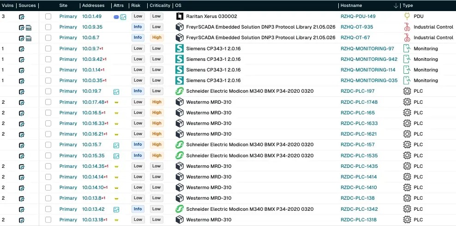
Task: Click the Raritan logo icon for 10.0.1.49
Action: (x=180, y=16)
